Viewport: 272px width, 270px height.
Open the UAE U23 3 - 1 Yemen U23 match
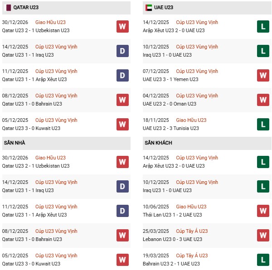tap(170, 79)
